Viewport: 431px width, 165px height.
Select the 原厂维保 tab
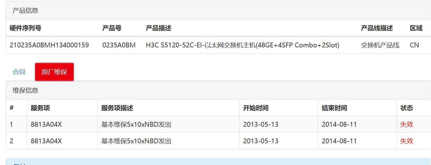click(x=54, y=72)
